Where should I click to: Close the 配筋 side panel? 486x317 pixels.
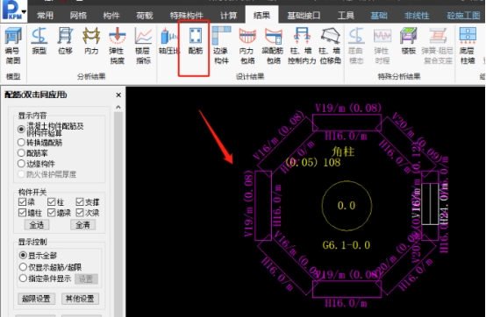(118, 95)
